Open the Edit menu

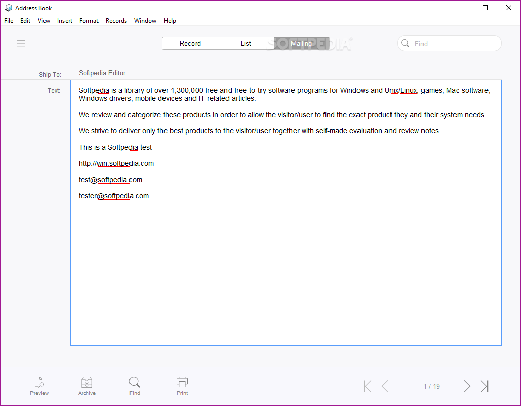click(x=25, y=21)
